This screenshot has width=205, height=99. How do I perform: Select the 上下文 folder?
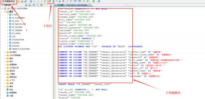pyautogui.click(x=12, y=80)
